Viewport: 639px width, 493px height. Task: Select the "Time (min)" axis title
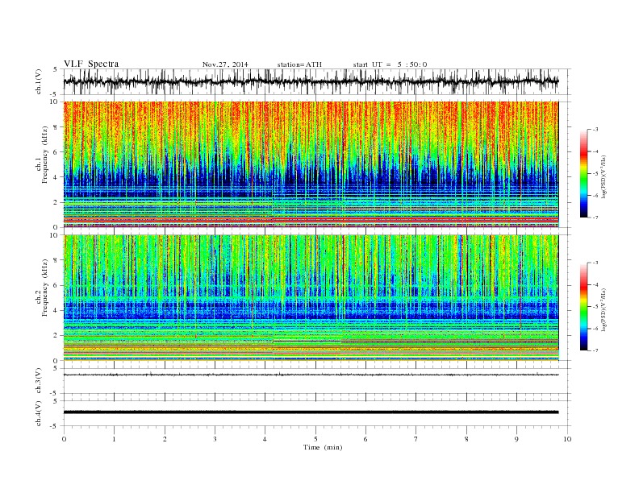pyautogui.click(x=323, y=447)
